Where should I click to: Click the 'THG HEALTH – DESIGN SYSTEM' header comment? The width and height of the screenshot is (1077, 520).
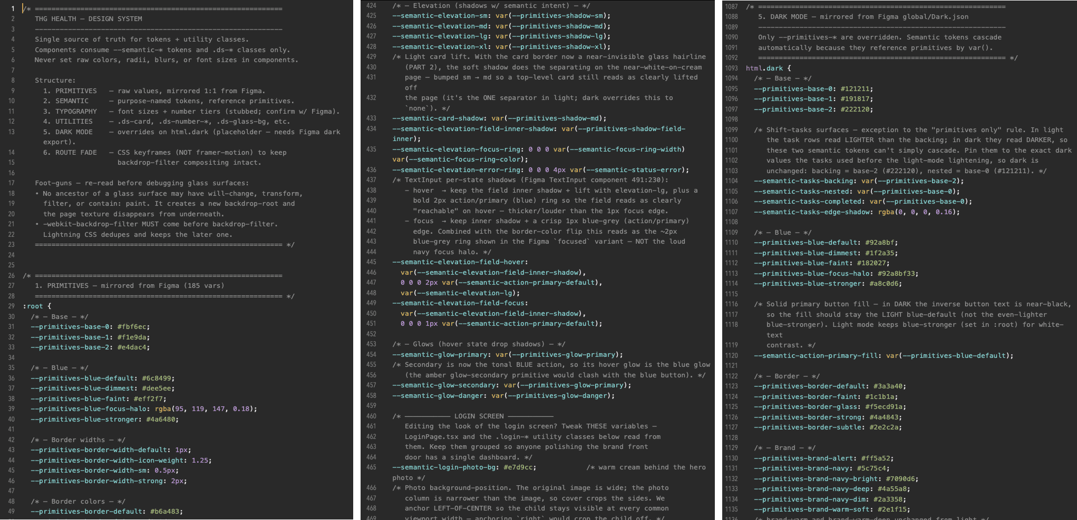pyautogui.click(x=89, y=19)
